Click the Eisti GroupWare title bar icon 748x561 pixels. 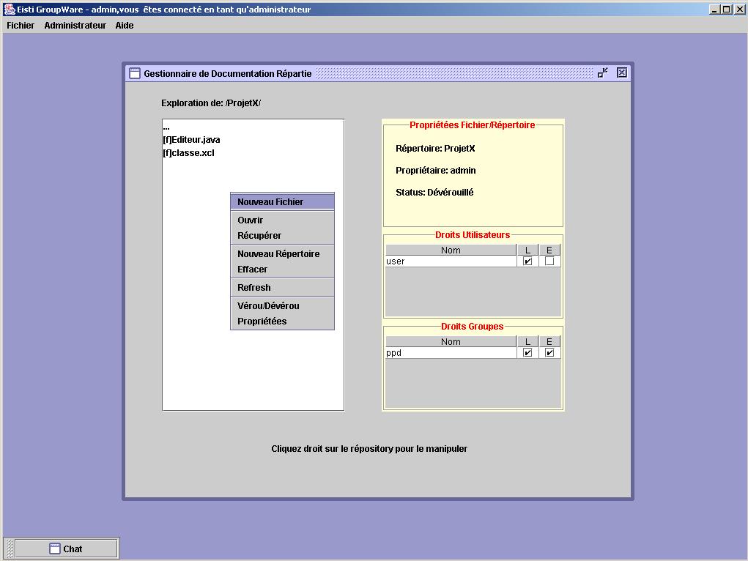(x=9, y=10)
